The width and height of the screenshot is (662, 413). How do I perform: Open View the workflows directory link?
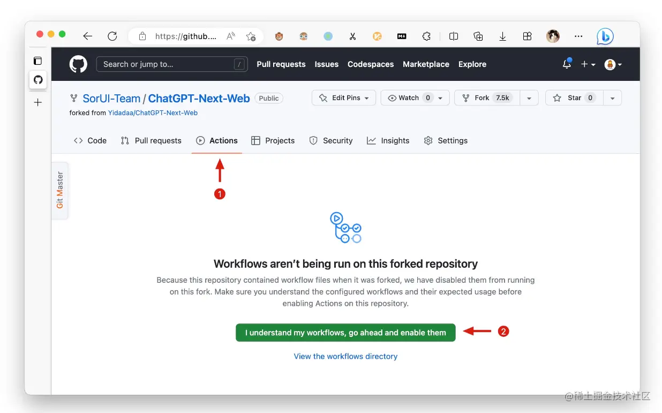pyautogui.click(x=345, y=356)
